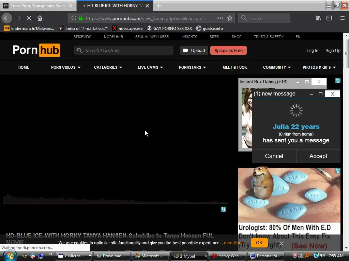Go back with the browser back arrow

7,18
